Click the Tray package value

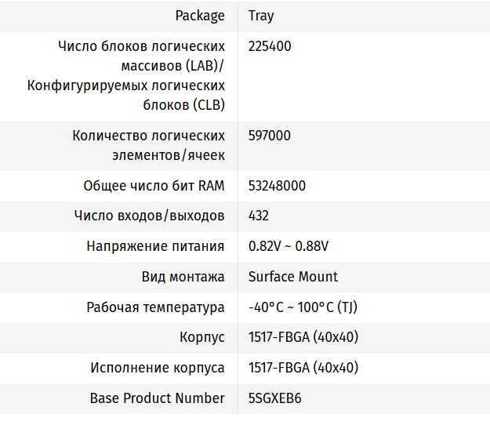(261, 16)
